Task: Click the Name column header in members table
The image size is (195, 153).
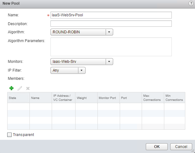Action: (x=41, y=98)
